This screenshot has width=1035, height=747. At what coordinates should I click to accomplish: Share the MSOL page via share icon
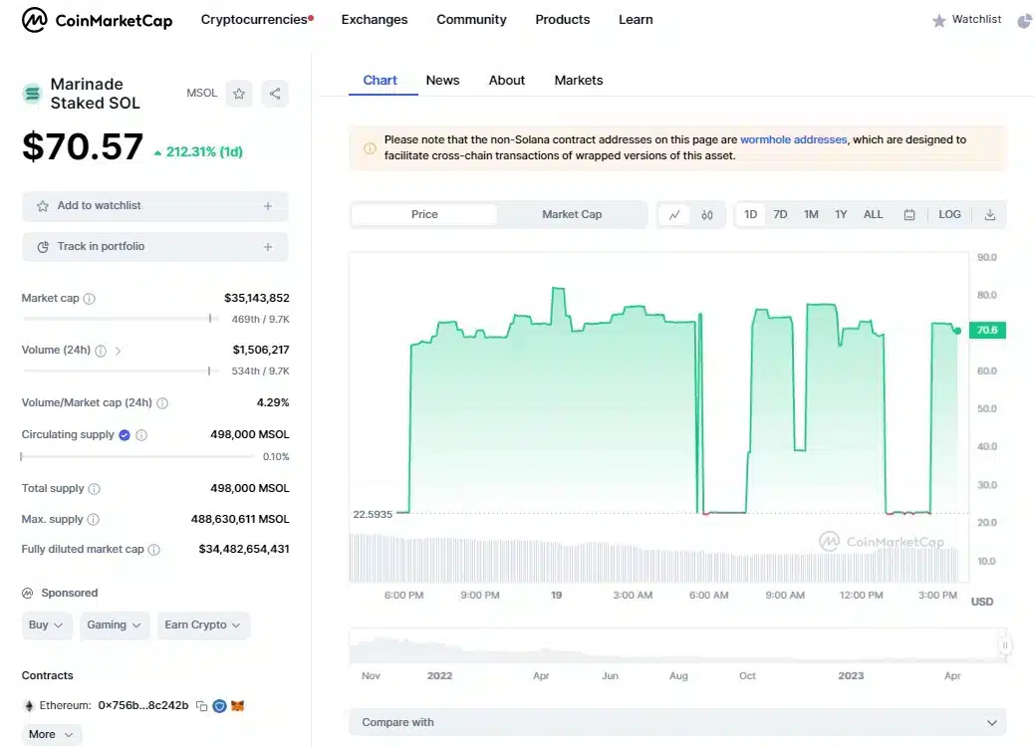(x=275, y=94)
